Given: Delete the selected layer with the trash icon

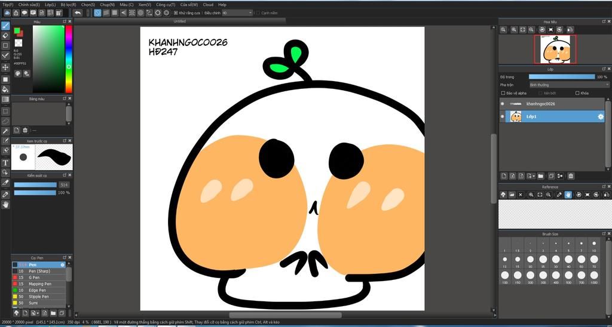Looking at the screenshot, I should [x=571, y=176].
